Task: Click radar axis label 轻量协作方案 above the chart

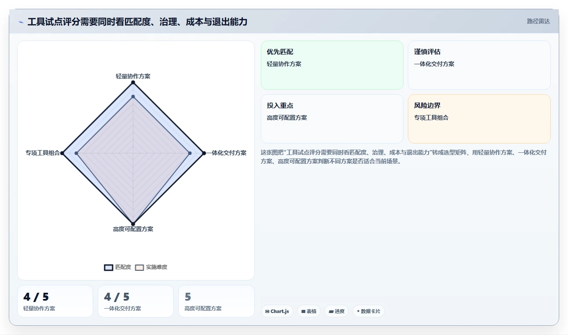Action: (133, 76)
